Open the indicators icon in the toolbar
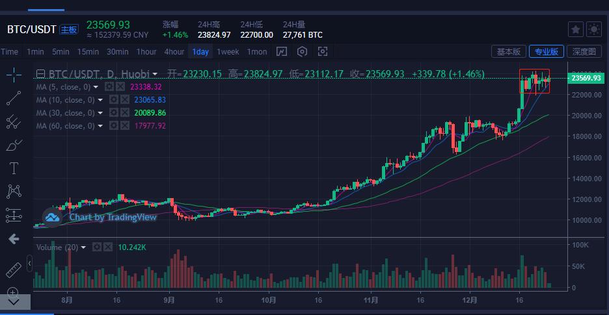Screen dimensions: 609x315 tap(282, 51)
